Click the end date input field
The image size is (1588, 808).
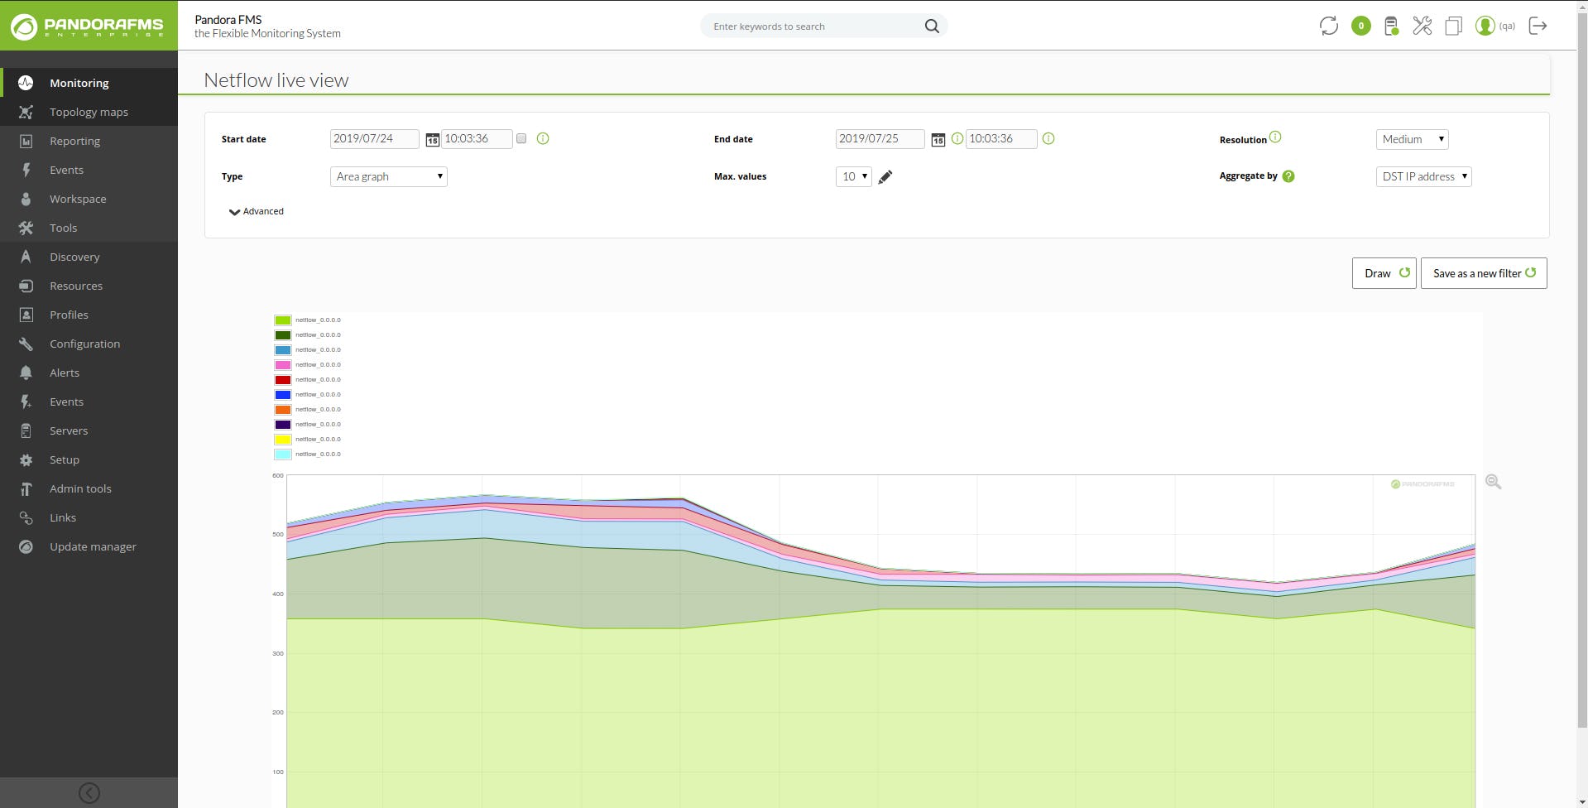(880, 139)
